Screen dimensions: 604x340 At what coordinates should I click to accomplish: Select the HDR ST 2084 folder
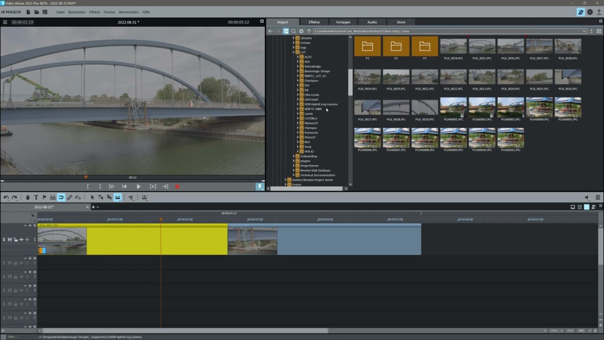pos(313,109)
